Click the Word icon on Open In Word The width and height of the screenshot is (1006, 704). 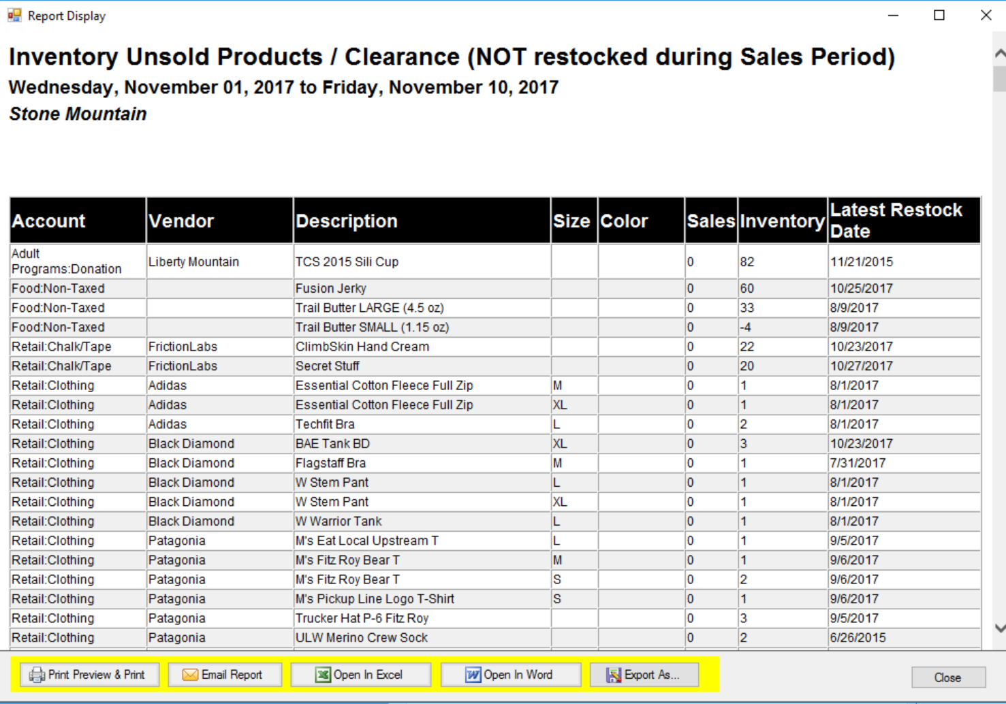coord(473,675)
